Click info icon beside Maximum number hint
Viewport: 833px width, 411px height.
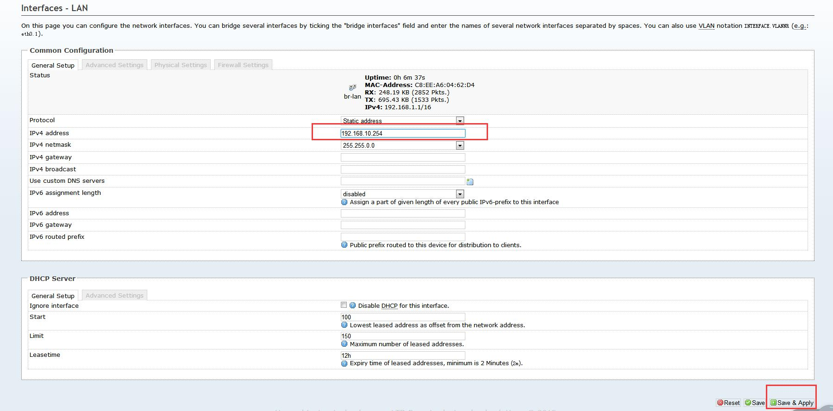click(x=344, y=344)
